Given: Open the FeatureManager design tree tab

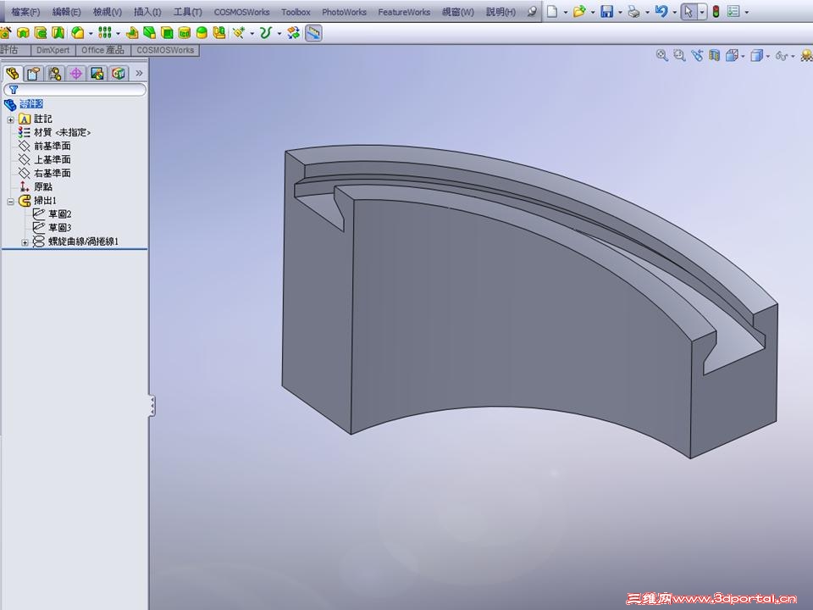Looking at the screenshot, I should pyautogui.click(x=13, y=73).
